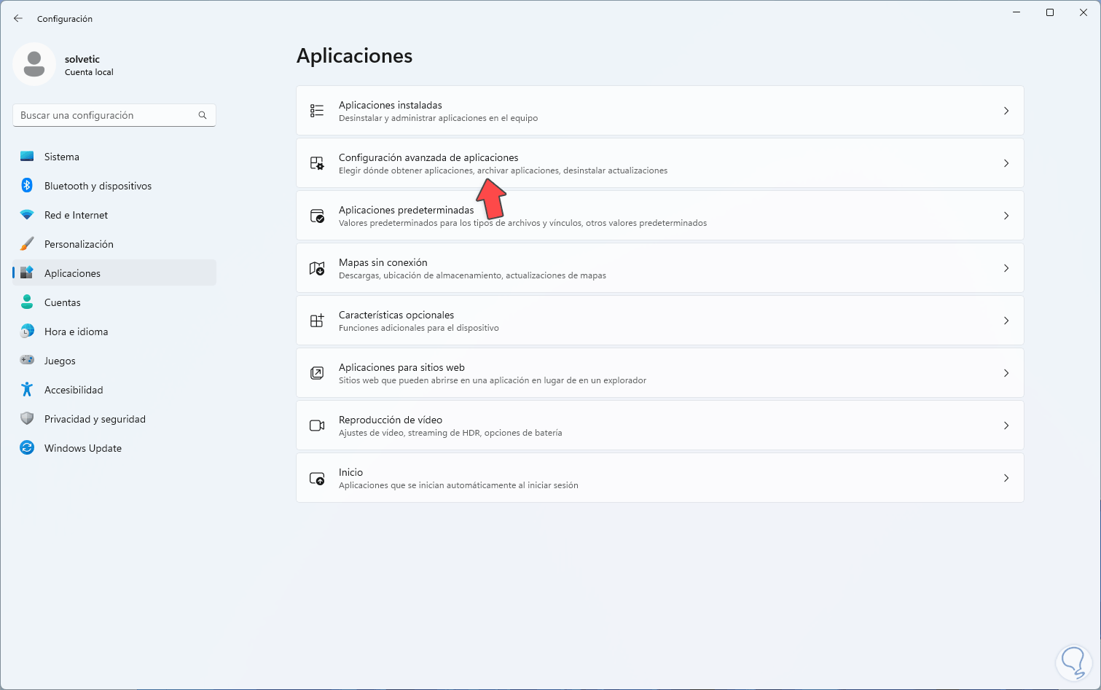
Task: Open Aplicaciones predeterminadas settings
Action: click(x=406, y=211)
